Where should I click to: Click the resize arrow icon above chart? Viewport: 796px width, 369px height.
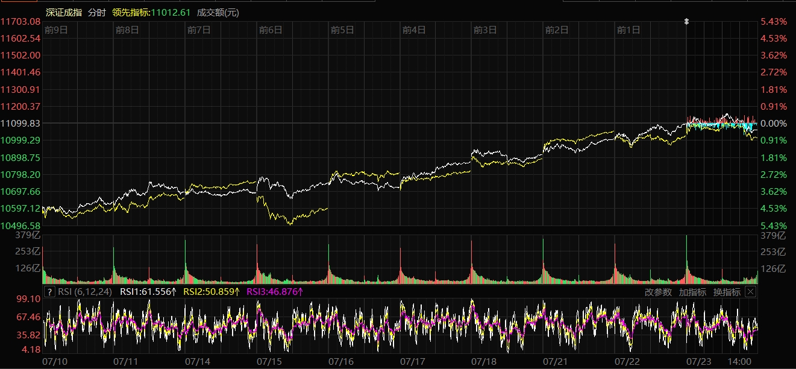(686, 22)
